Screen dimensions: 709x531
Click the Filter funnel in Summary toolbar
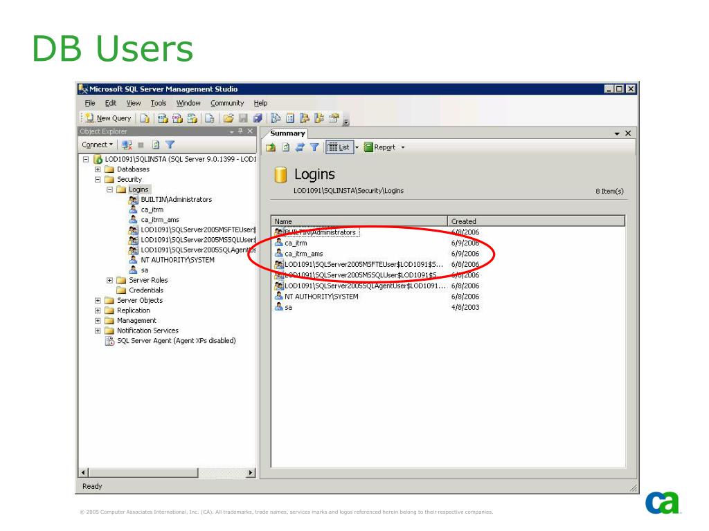coord(314,147)
